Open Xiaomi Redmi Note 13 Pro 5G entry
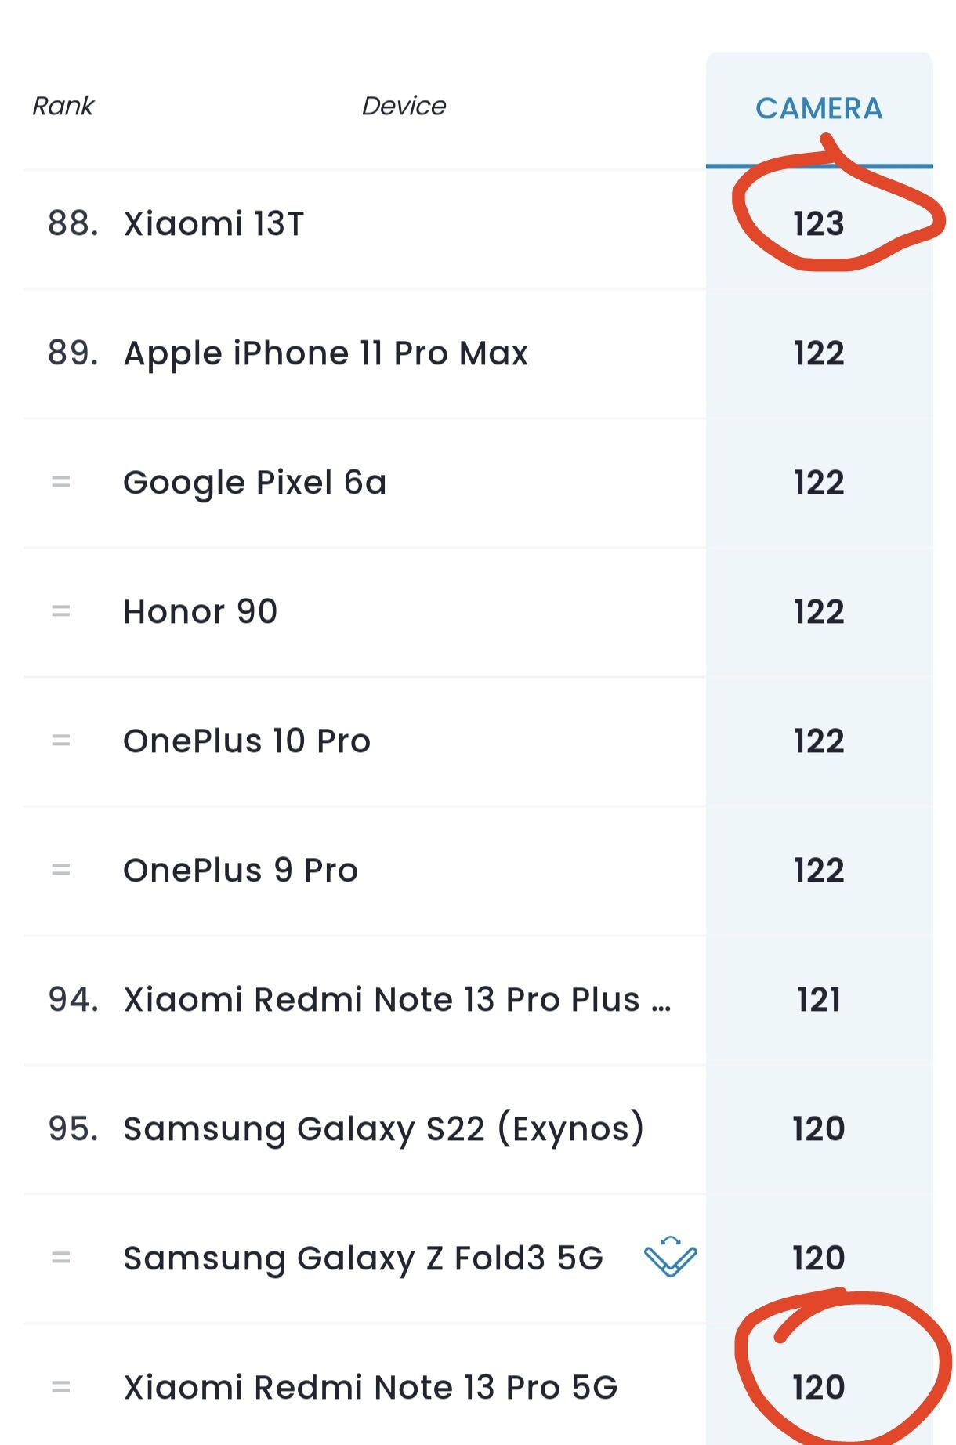 (x=371, y=1388)
